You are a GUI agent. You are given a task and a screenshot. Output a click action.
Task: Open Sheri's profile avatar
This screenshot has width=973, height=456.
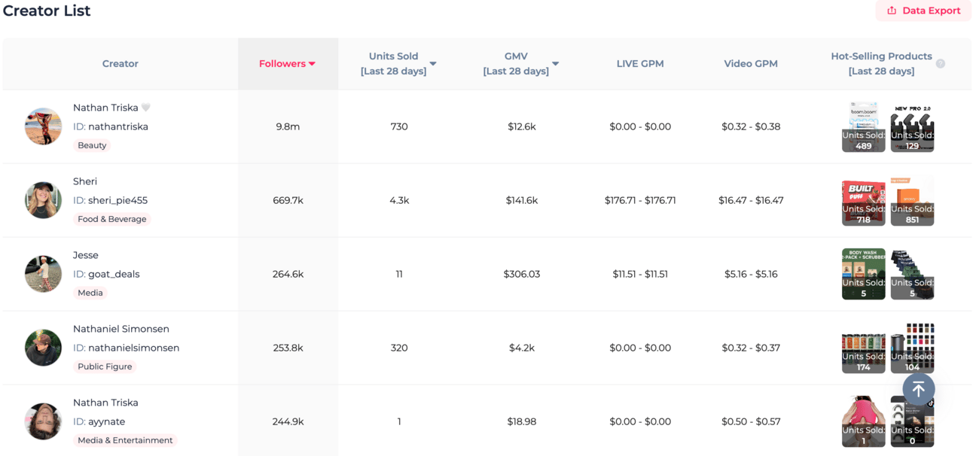[43, 200]
